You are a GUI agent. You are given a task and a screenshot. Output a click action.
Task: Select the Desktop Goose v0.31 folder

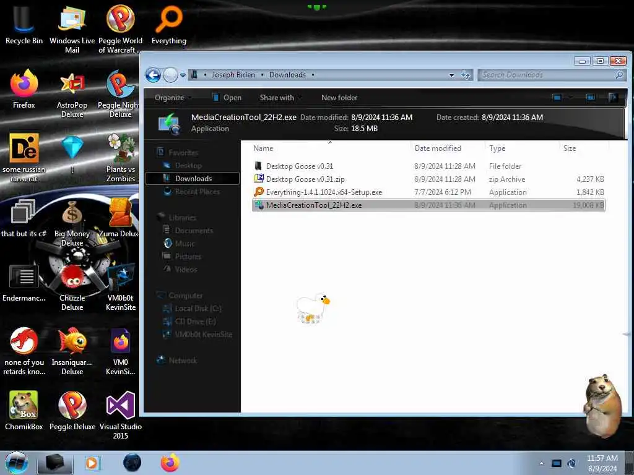coord(428,166)
